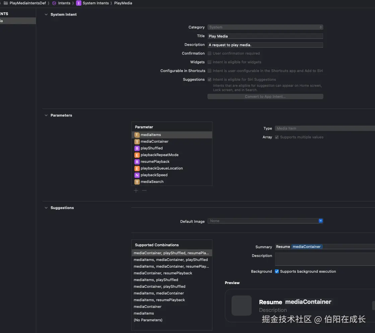Click the intent Description text field
The image size is (375, 333).
click(265, 45)
